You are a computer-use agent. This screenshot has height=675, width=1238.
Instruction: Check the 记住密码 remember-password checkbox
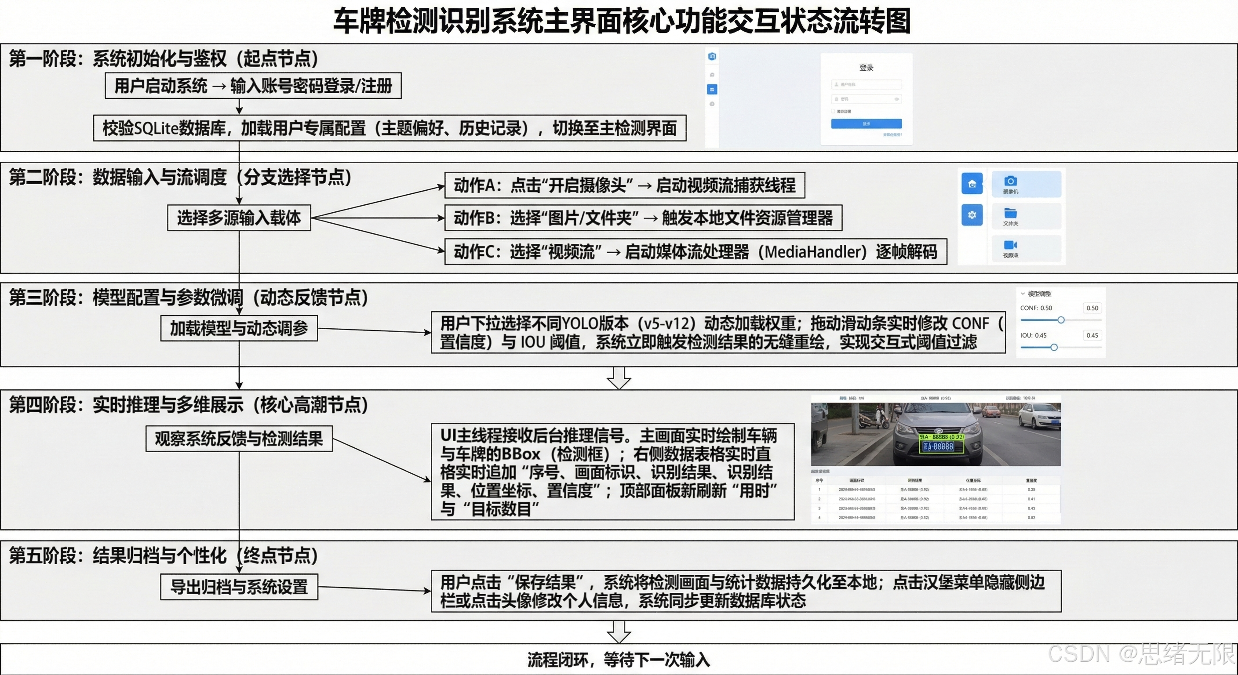point(834,112)
